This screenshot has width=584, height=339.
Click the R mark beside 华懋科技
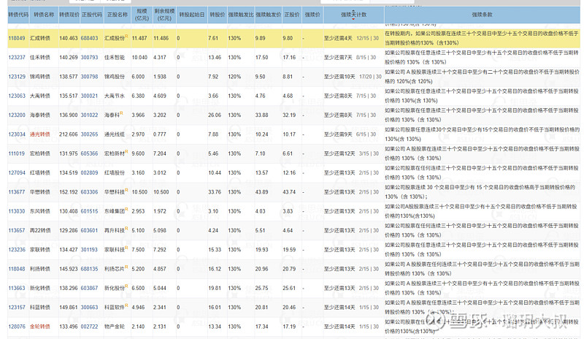[126, 190]
